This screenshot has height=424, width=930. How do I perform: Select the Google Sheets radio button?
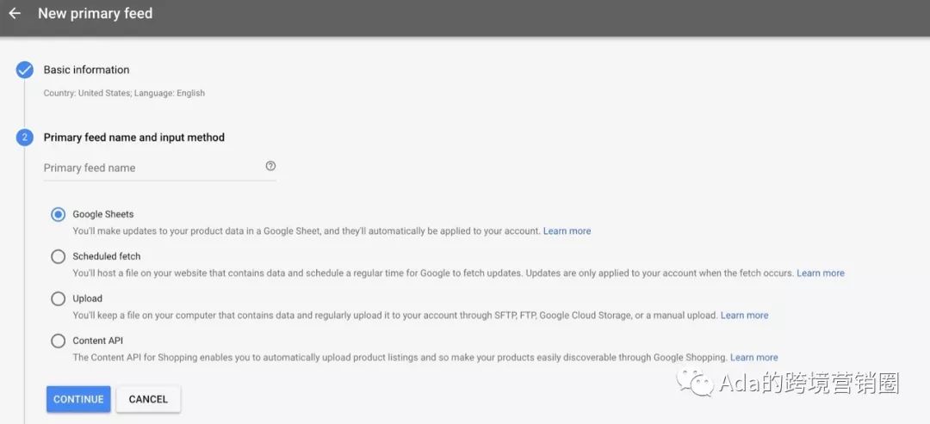(x=58, y=214)
